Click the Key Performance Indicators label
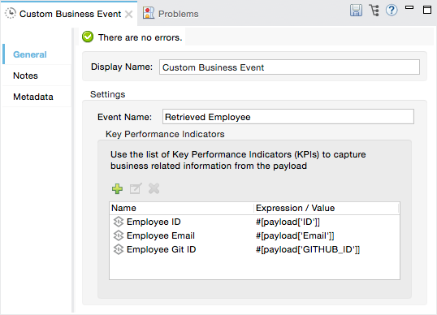 (x=165, y=134)
